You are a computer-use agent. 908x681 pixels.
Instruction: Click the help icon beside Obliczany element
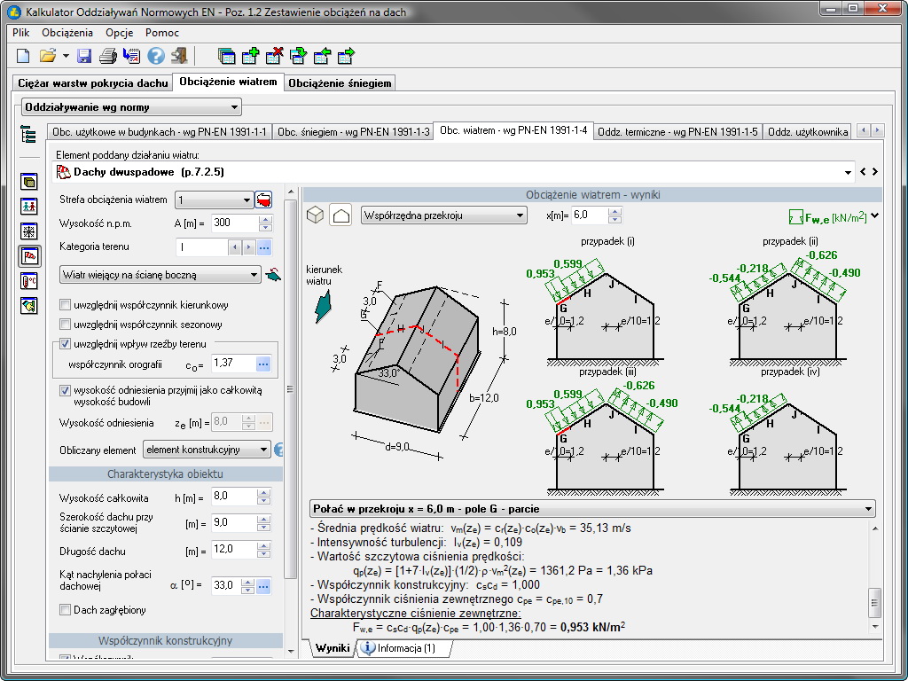[278, 450]
